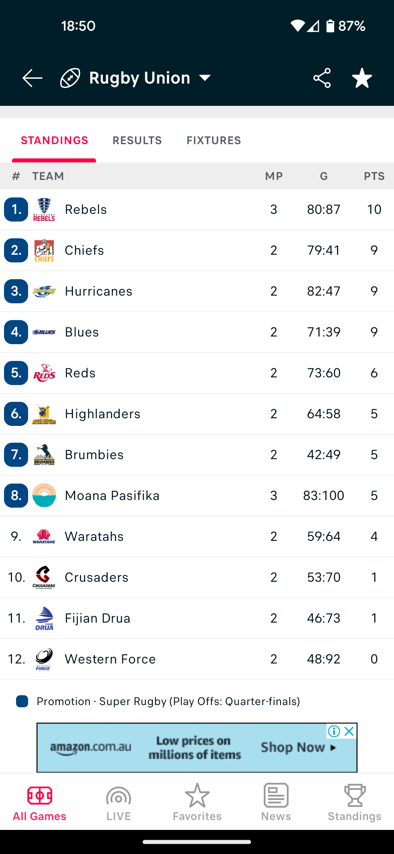The width and height of the screenshot is (394, 854).
Task: Open the share icon
Action: [x=322, y=78]
